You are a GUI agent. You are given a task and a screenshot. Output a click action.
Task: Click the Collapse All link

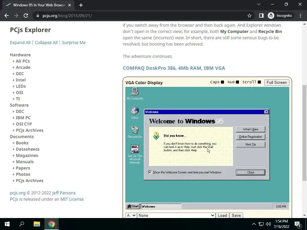pyautogui.click(x=46, y=43)
